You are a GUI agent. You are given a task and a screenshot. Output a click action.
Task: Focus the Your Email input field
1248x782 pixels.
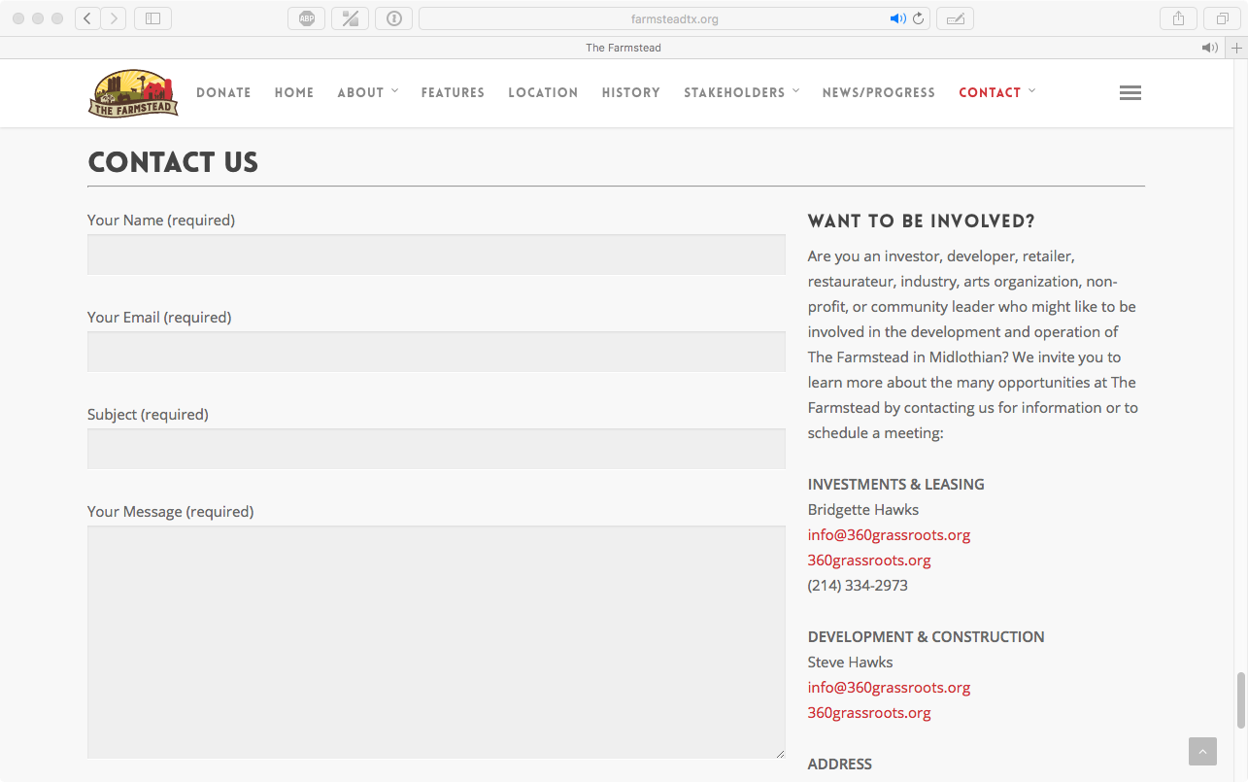pos(436,352)
